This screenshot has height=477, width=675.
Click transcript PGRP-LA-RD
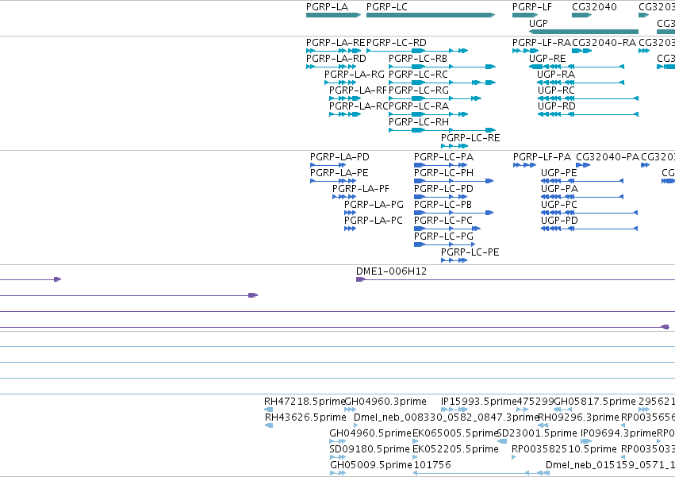coord(331,67)
